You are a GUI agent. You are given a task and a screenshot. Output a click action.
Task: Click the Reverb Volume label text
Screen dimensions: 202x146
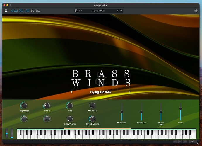coord(93,124)
